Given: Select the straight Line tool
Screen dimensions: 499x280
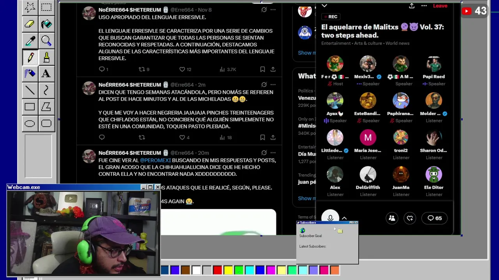Looking at the screenshot, I should tap(30, 90).
